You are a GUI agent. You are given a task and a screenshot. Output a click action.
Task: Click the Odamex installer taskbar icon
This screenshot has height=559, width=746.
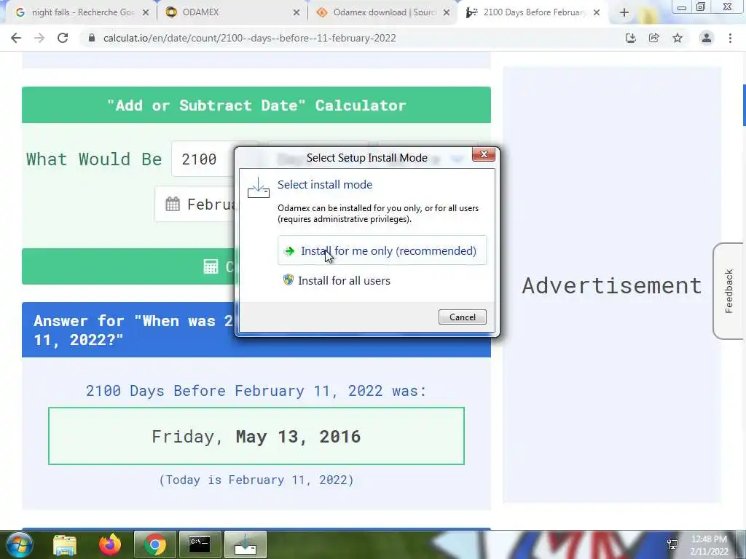(245, 544)
